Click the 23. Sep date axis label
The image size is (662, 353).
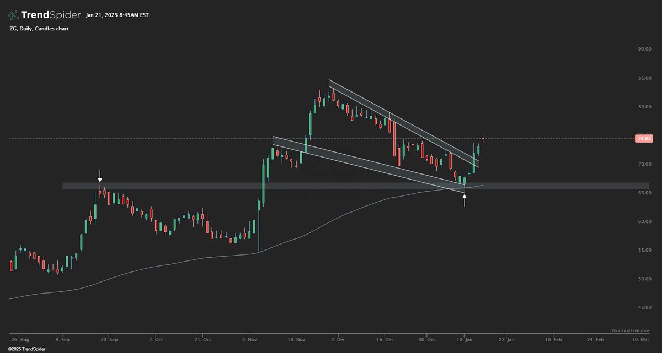pos(109,341)
